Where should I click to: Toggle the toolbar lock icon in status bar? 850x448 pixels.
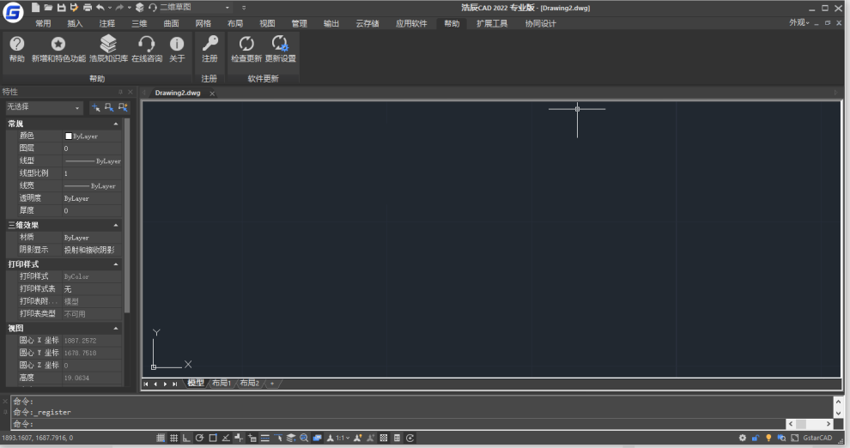tap(756, 438)
